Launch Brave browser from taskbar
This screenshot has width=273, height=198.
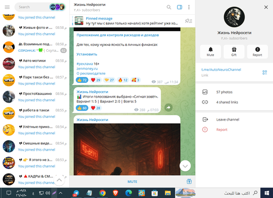115,193
